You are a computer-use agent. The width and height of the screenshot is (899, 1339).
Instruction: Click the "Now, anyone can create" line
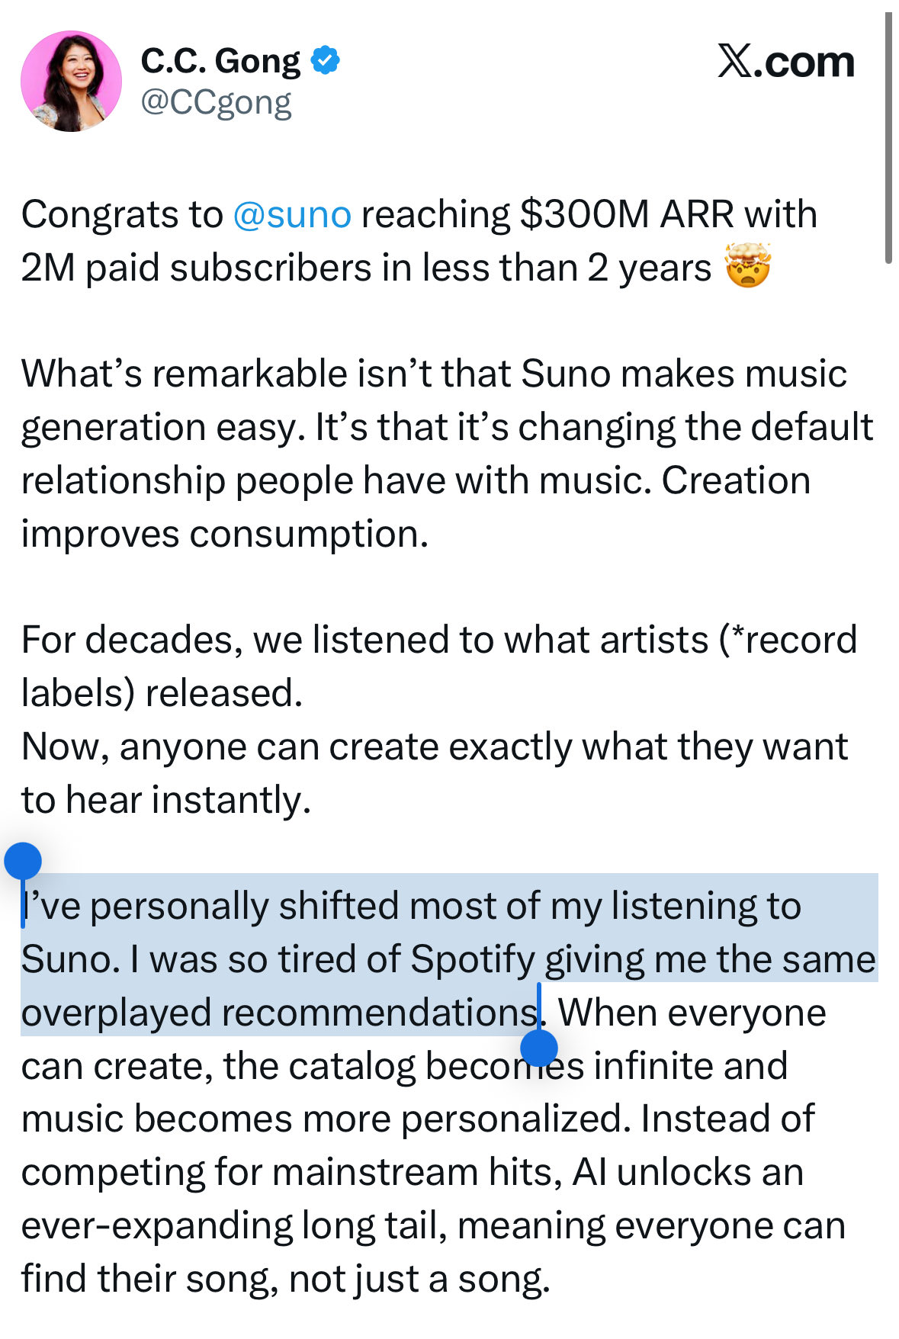267,747
